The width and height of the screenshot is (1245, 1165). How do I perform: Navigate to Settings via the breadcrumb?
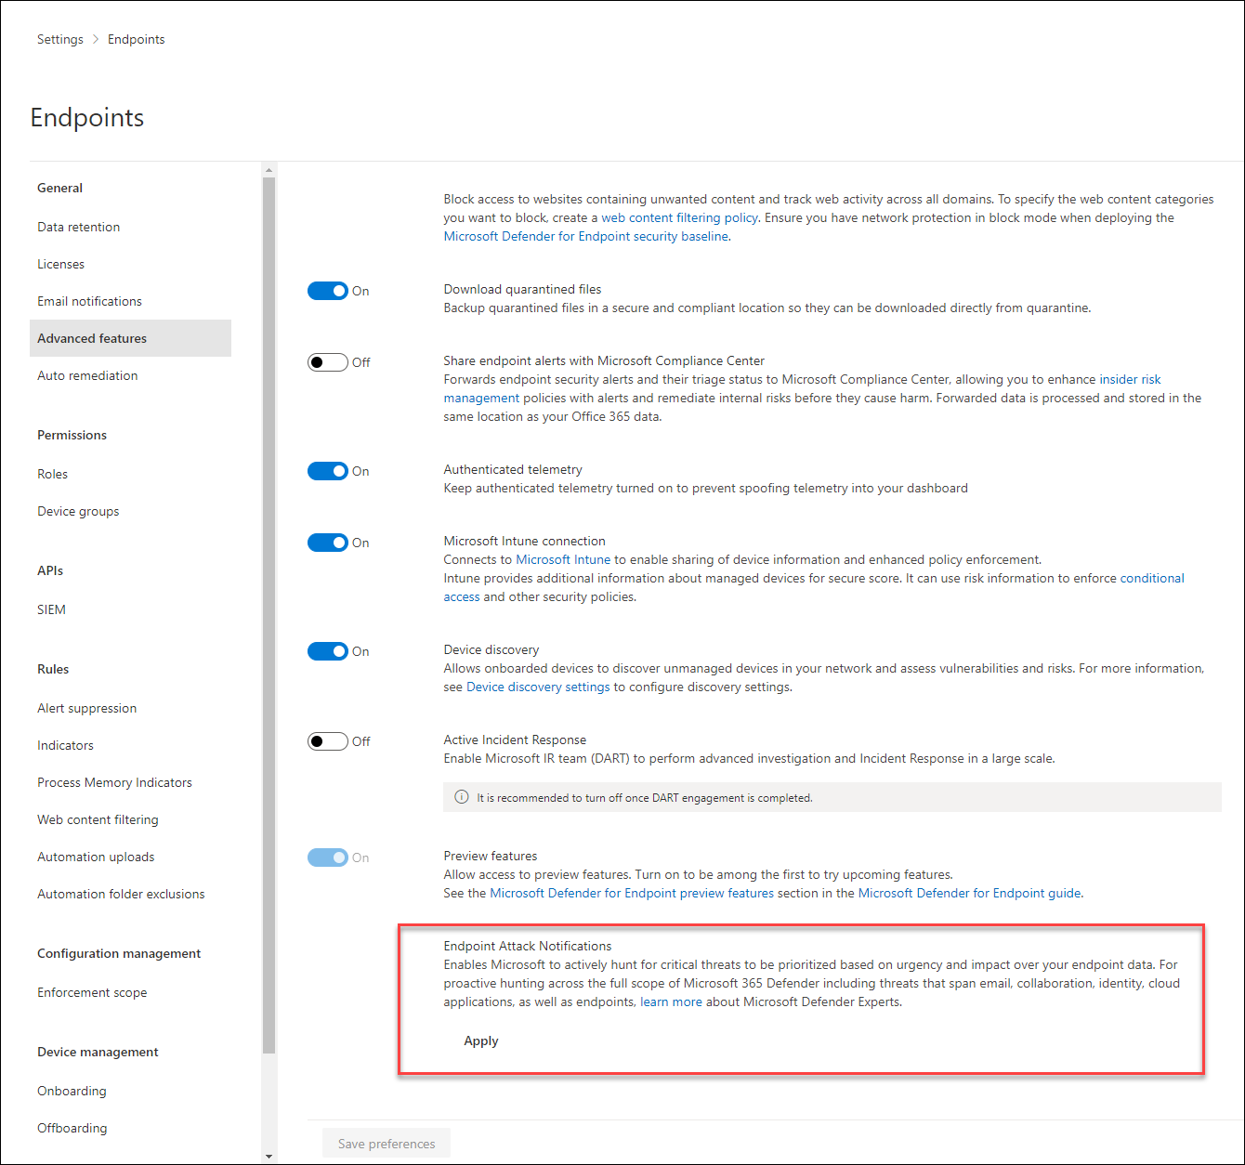coord(59,39)
